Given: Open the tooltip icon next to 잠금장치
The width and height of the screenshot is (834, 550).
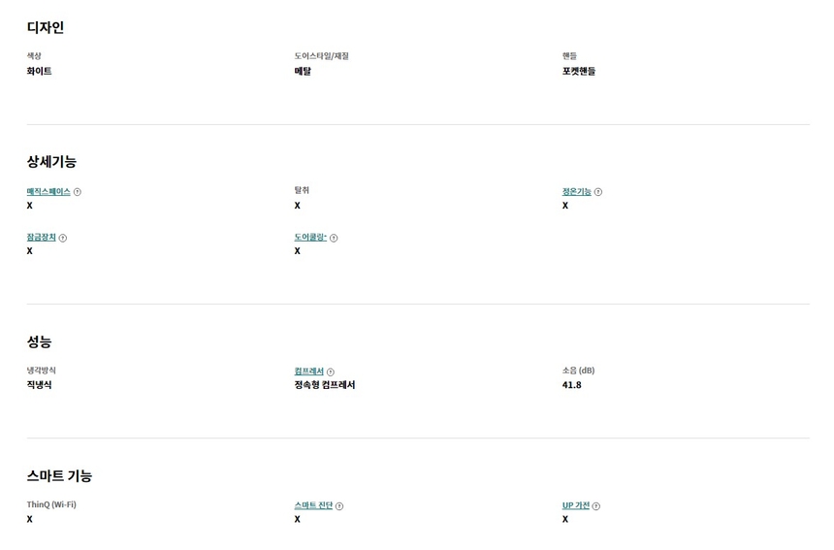Looking at the screenshot, I should click(63, 238).
